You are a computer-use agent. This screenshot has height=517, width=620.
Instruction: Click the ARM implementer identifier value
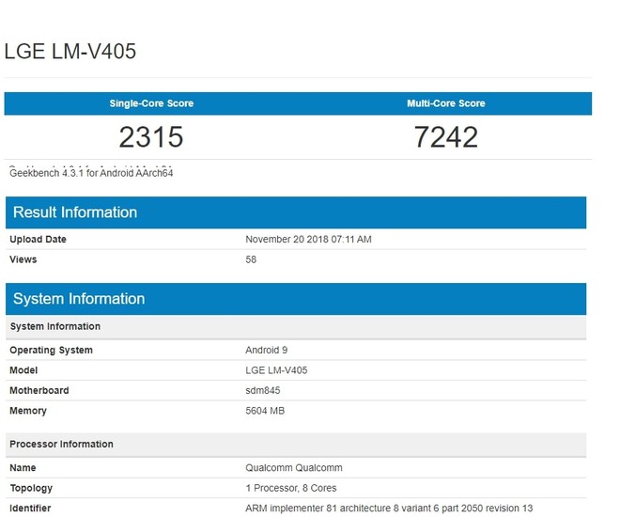(x=389, y=509)
